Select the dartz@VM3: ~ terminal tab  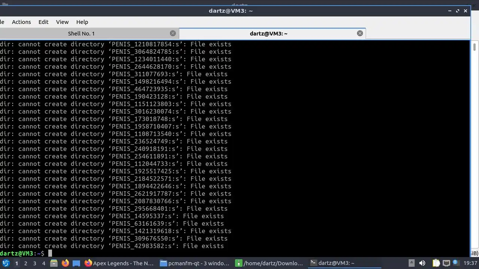click(x=269, y=34)
